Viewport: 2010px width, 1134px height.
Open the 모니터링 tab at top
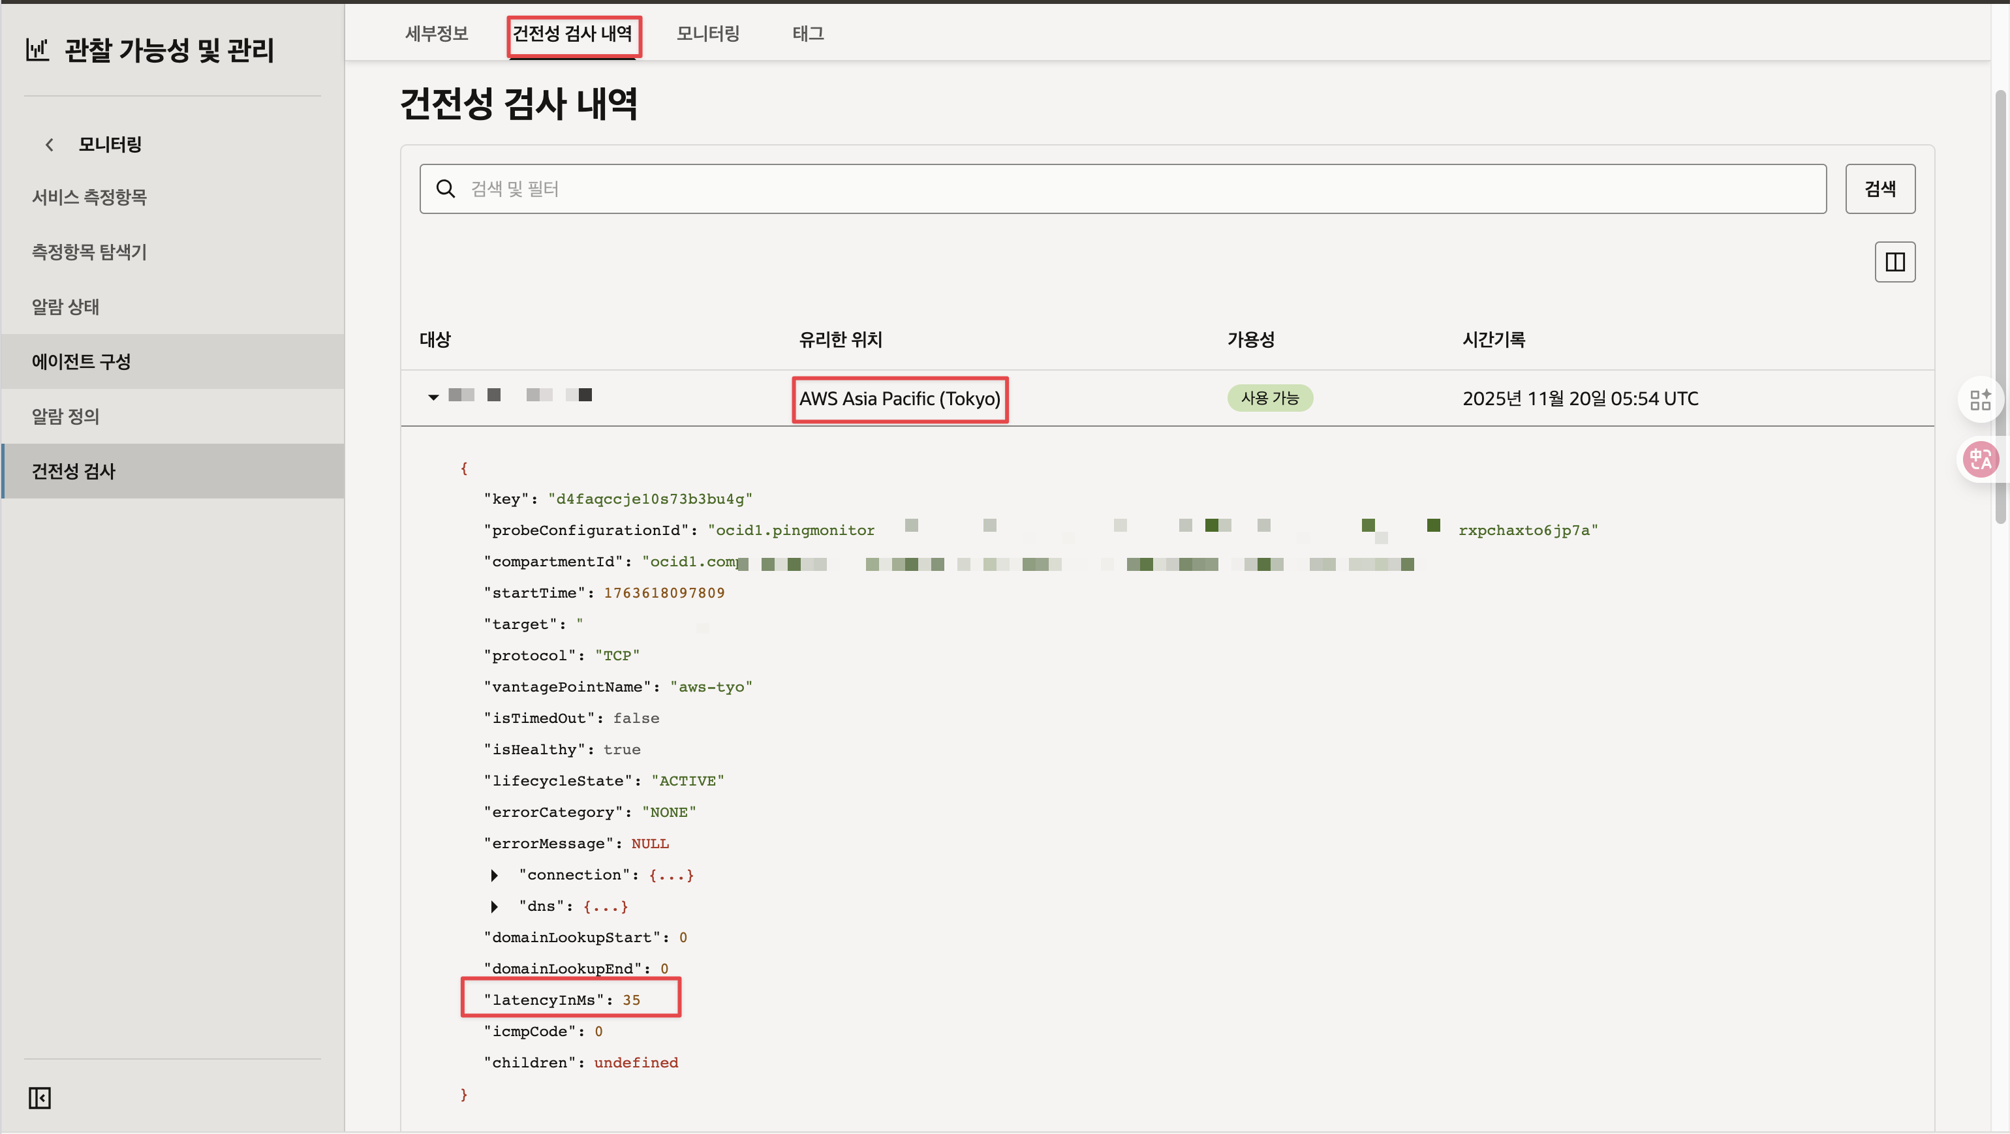click(707, 33)
